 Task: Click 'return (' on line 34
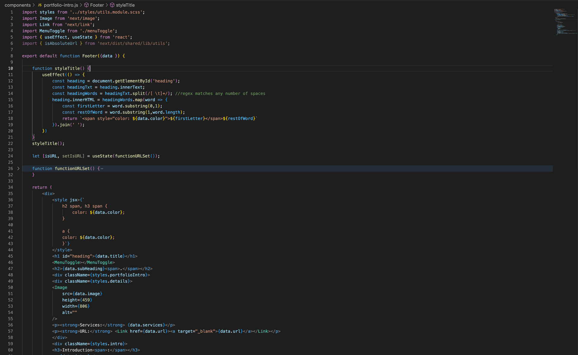[x=42, y=187]
